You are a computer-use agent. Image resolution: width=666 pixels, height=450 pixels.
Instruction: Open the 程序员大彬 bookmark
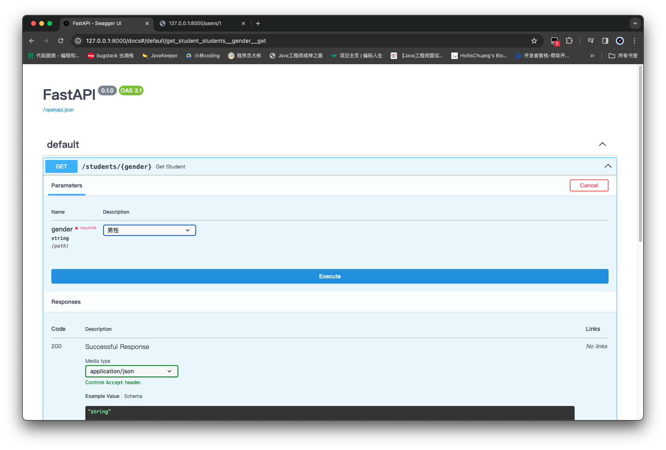point(245,56)
